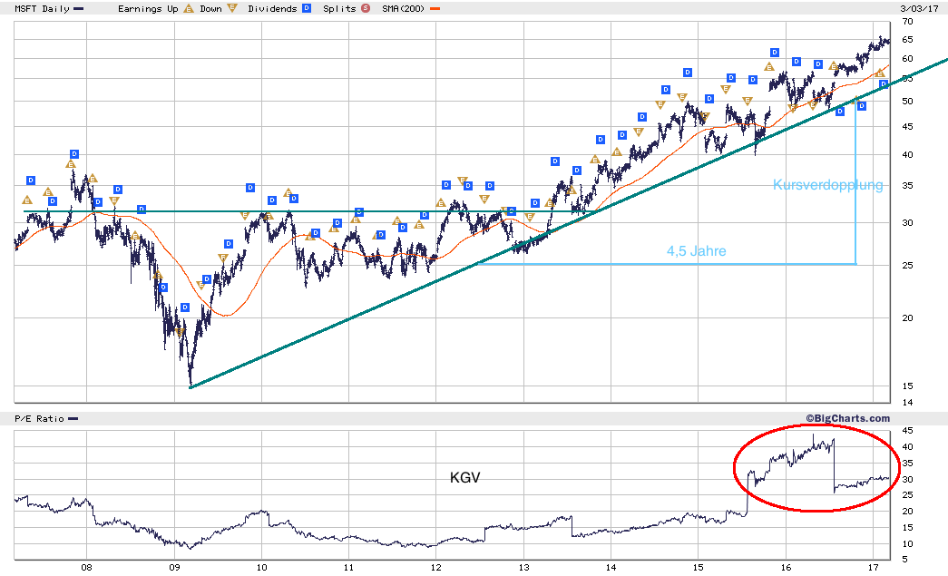Image resolution: width=948 pixels, height=576 pixels.
Task: Click the Splits legend label
Action: 339,8
